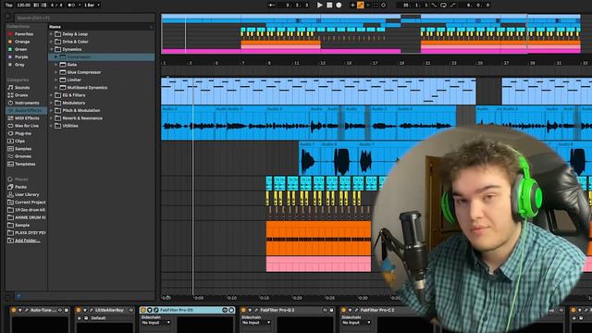Image resolution: width=592 pixels, height=333 pixels.
Task: Toggle the Loop switch
Action: (x=443, y=5)
